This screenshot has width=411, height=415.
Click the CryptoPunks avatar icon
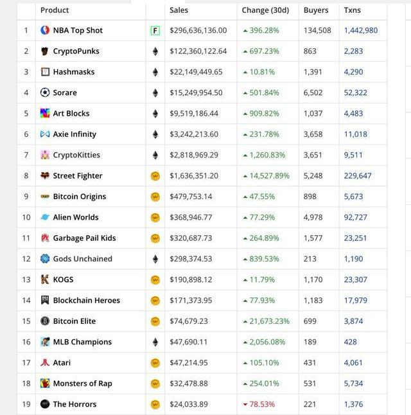click(45, 51)
